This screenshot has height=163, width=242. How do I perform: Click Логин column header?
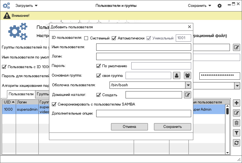pos(27,102)
